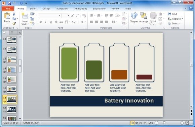
Task: Open the Paragraph dialog launcher
Action: [127, 28]
